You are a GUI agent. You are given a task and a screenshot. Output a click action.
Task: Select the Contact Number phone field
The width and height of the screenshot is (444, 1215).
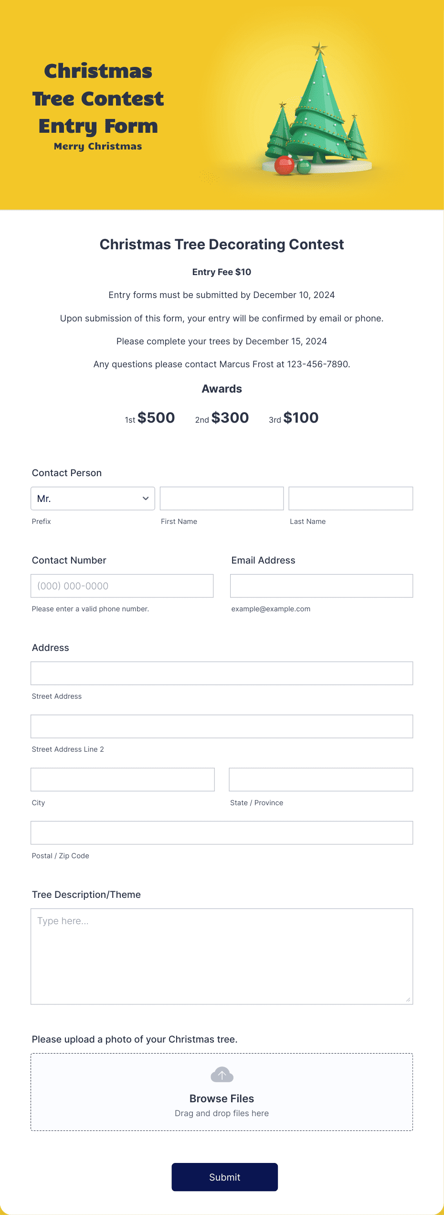(122, 586)
